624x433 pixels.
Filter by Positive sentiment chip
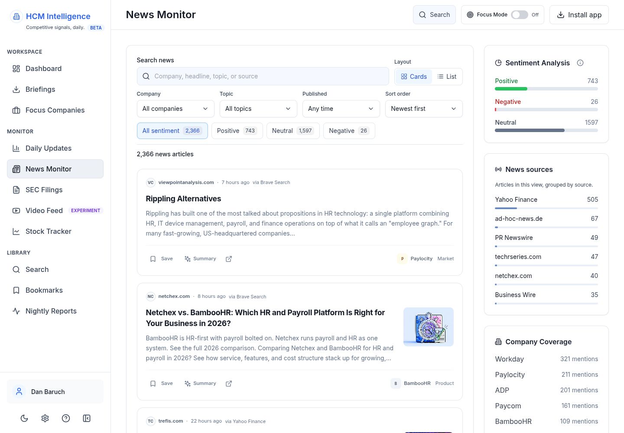(237, 131)
